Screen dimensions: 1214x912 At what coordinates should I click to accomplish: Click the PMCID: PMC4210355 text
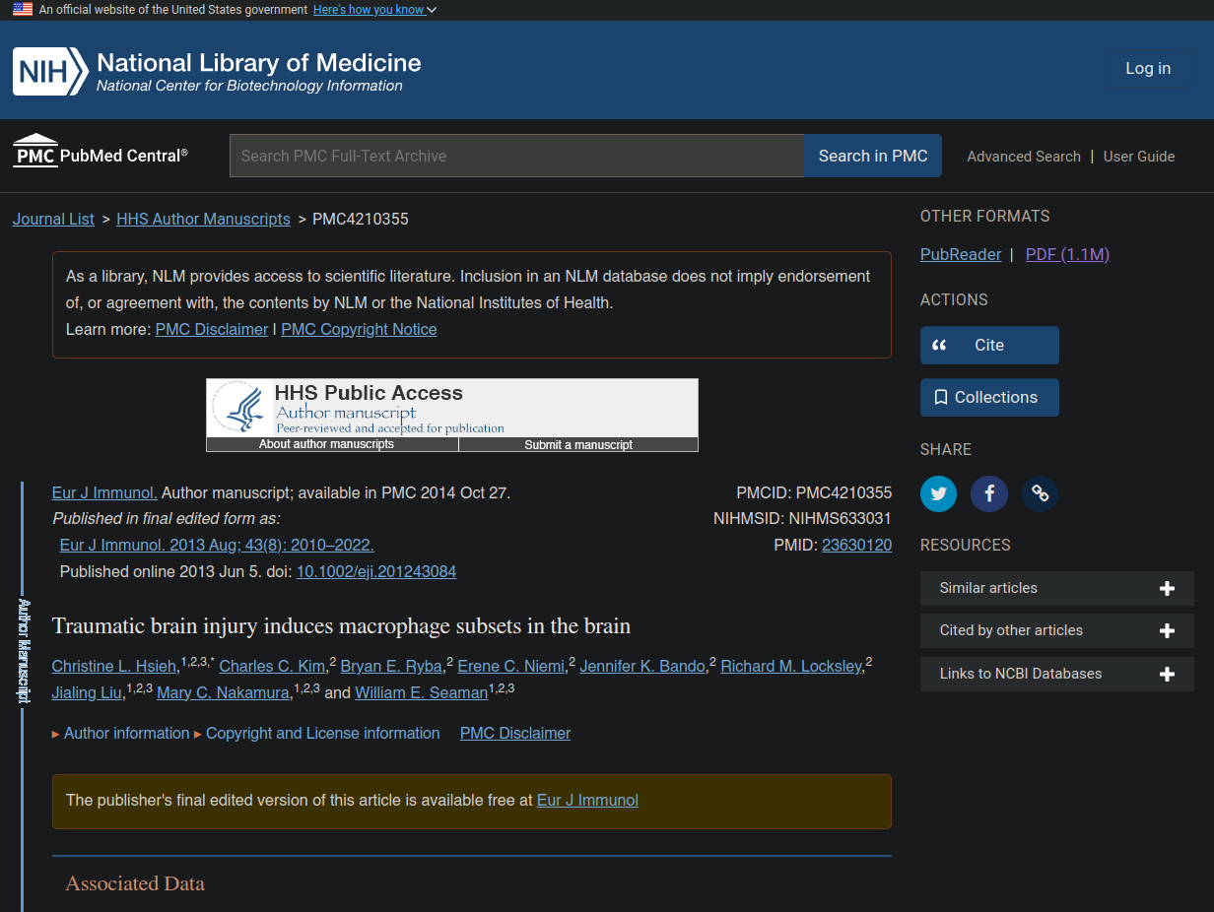point(814,492)
